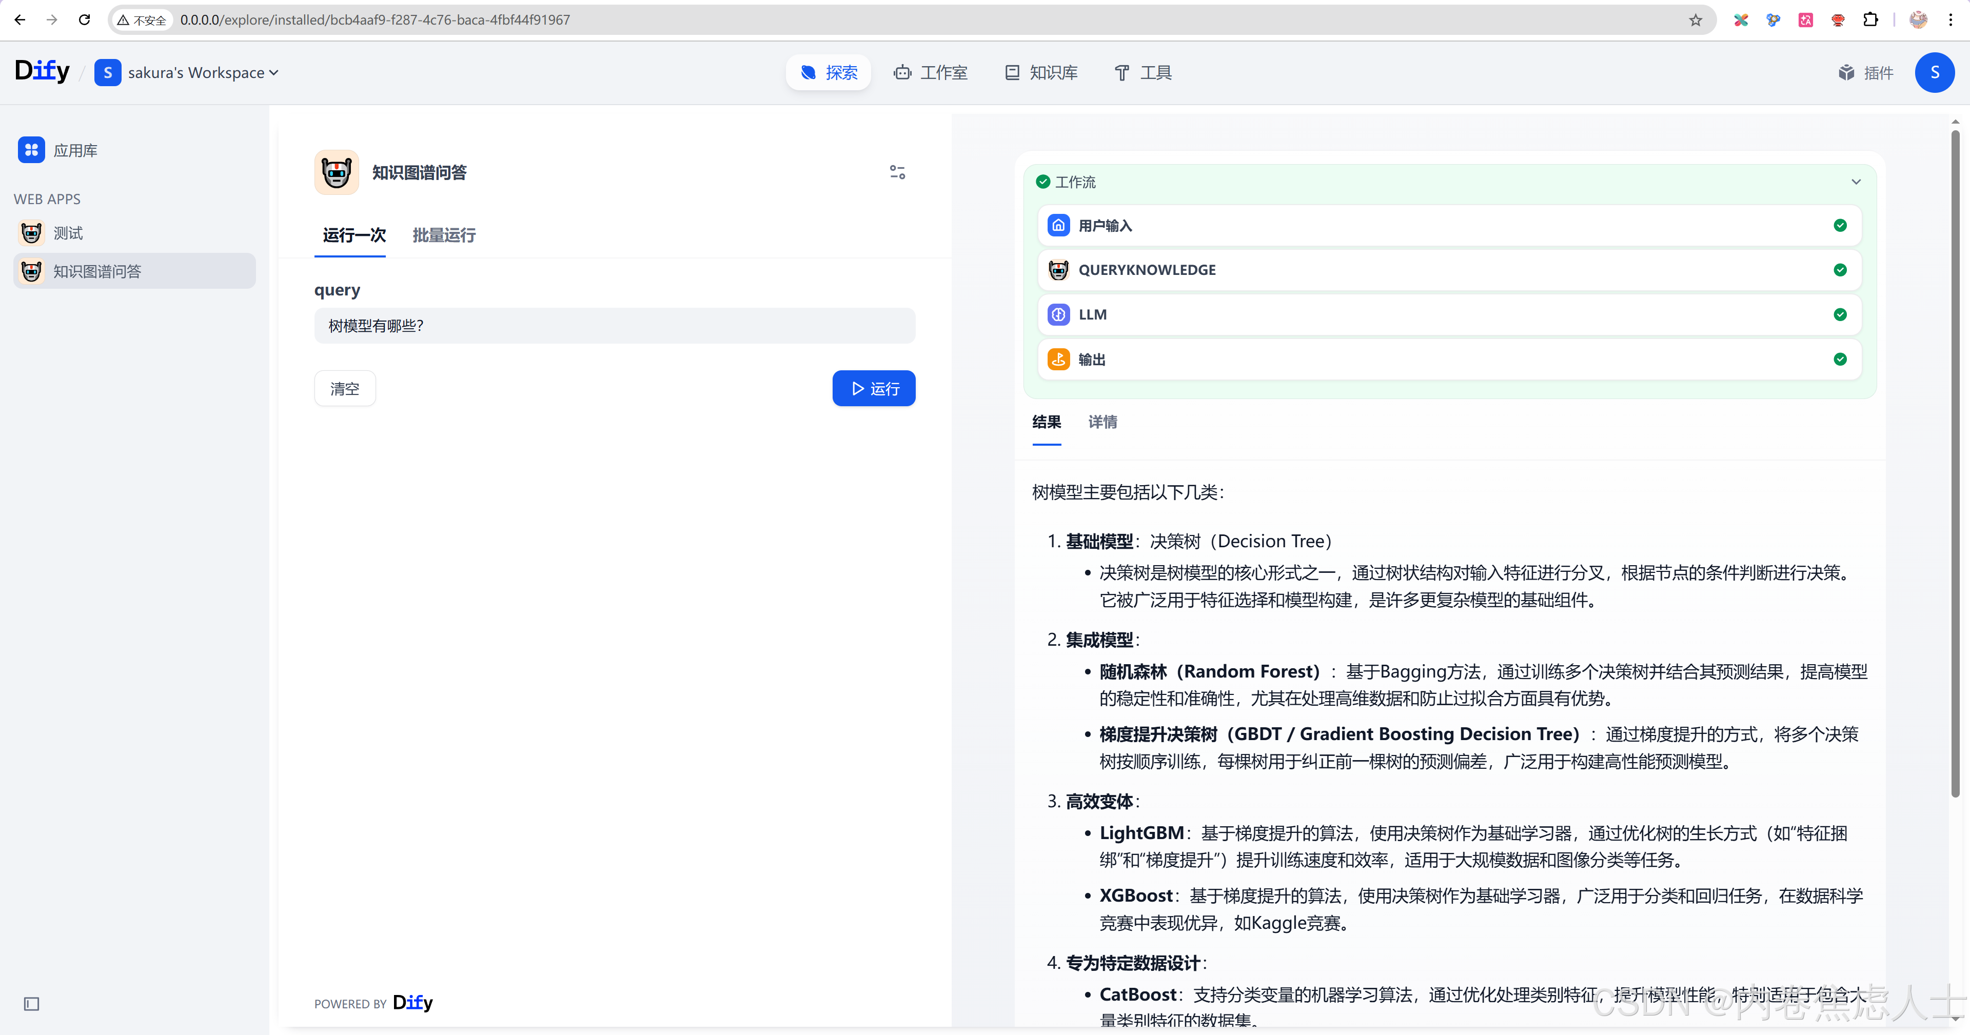Screen dimensions: 1970x1035
Task: Open the 插件 plugins icon
Action: click(x=1846, y=73)
